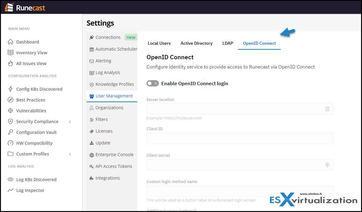362x212 pixels.
Task: Expand the Security Compliance submenu chevron
Action: (70, 122)
